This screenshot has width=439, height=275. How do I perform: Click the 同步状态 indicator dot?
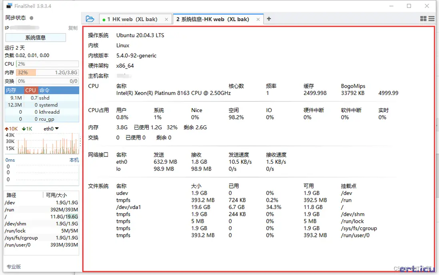pos(32,18)
